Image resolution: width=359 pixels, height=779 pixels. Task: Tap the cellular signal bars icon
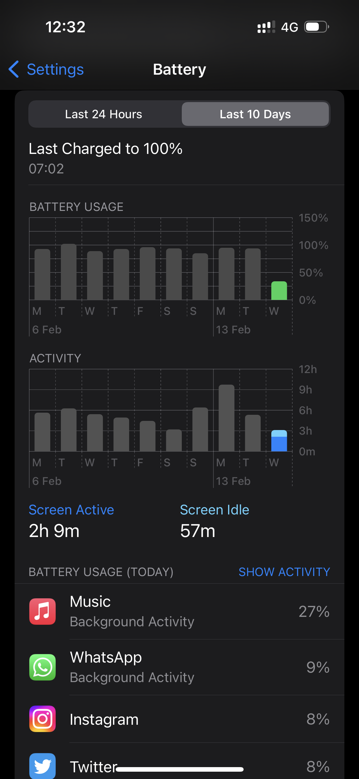coord(266,27)
